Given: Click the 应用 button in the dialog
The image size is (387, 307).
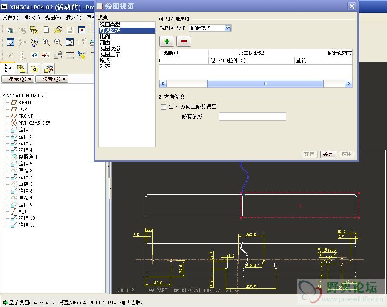Looking at the screenshot, I should [347, 154].
